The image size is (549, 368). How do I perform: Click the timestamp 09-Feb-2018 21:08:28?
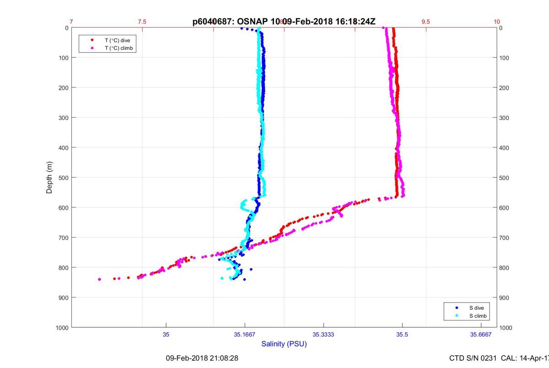(202, 358)
